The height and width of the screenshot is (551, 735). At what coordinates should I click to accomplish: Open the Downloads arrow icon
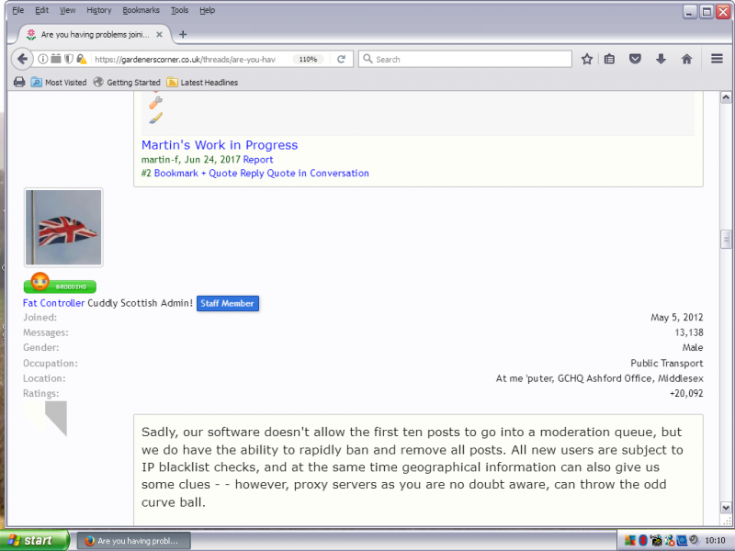661,59
